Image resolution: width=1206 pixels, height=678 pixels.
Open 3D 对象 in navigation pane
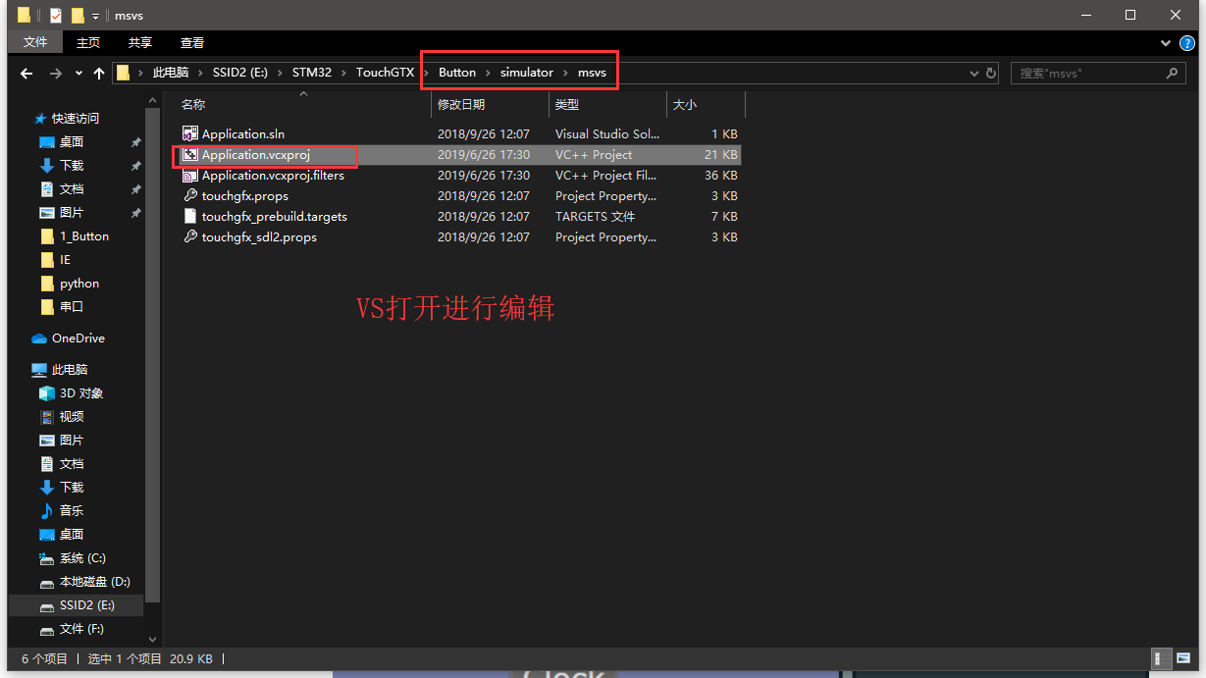click(x=81, y=393)
